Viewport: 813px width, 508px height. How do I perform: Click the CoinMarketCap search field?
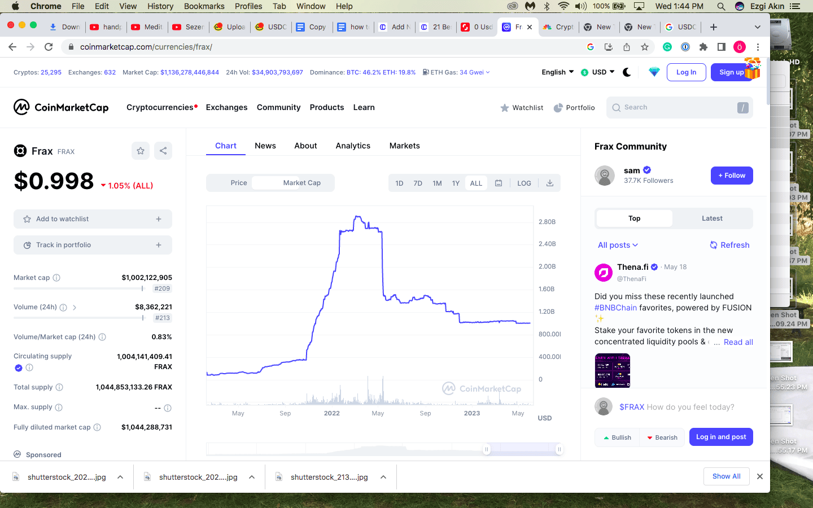[x=680, y=107]
